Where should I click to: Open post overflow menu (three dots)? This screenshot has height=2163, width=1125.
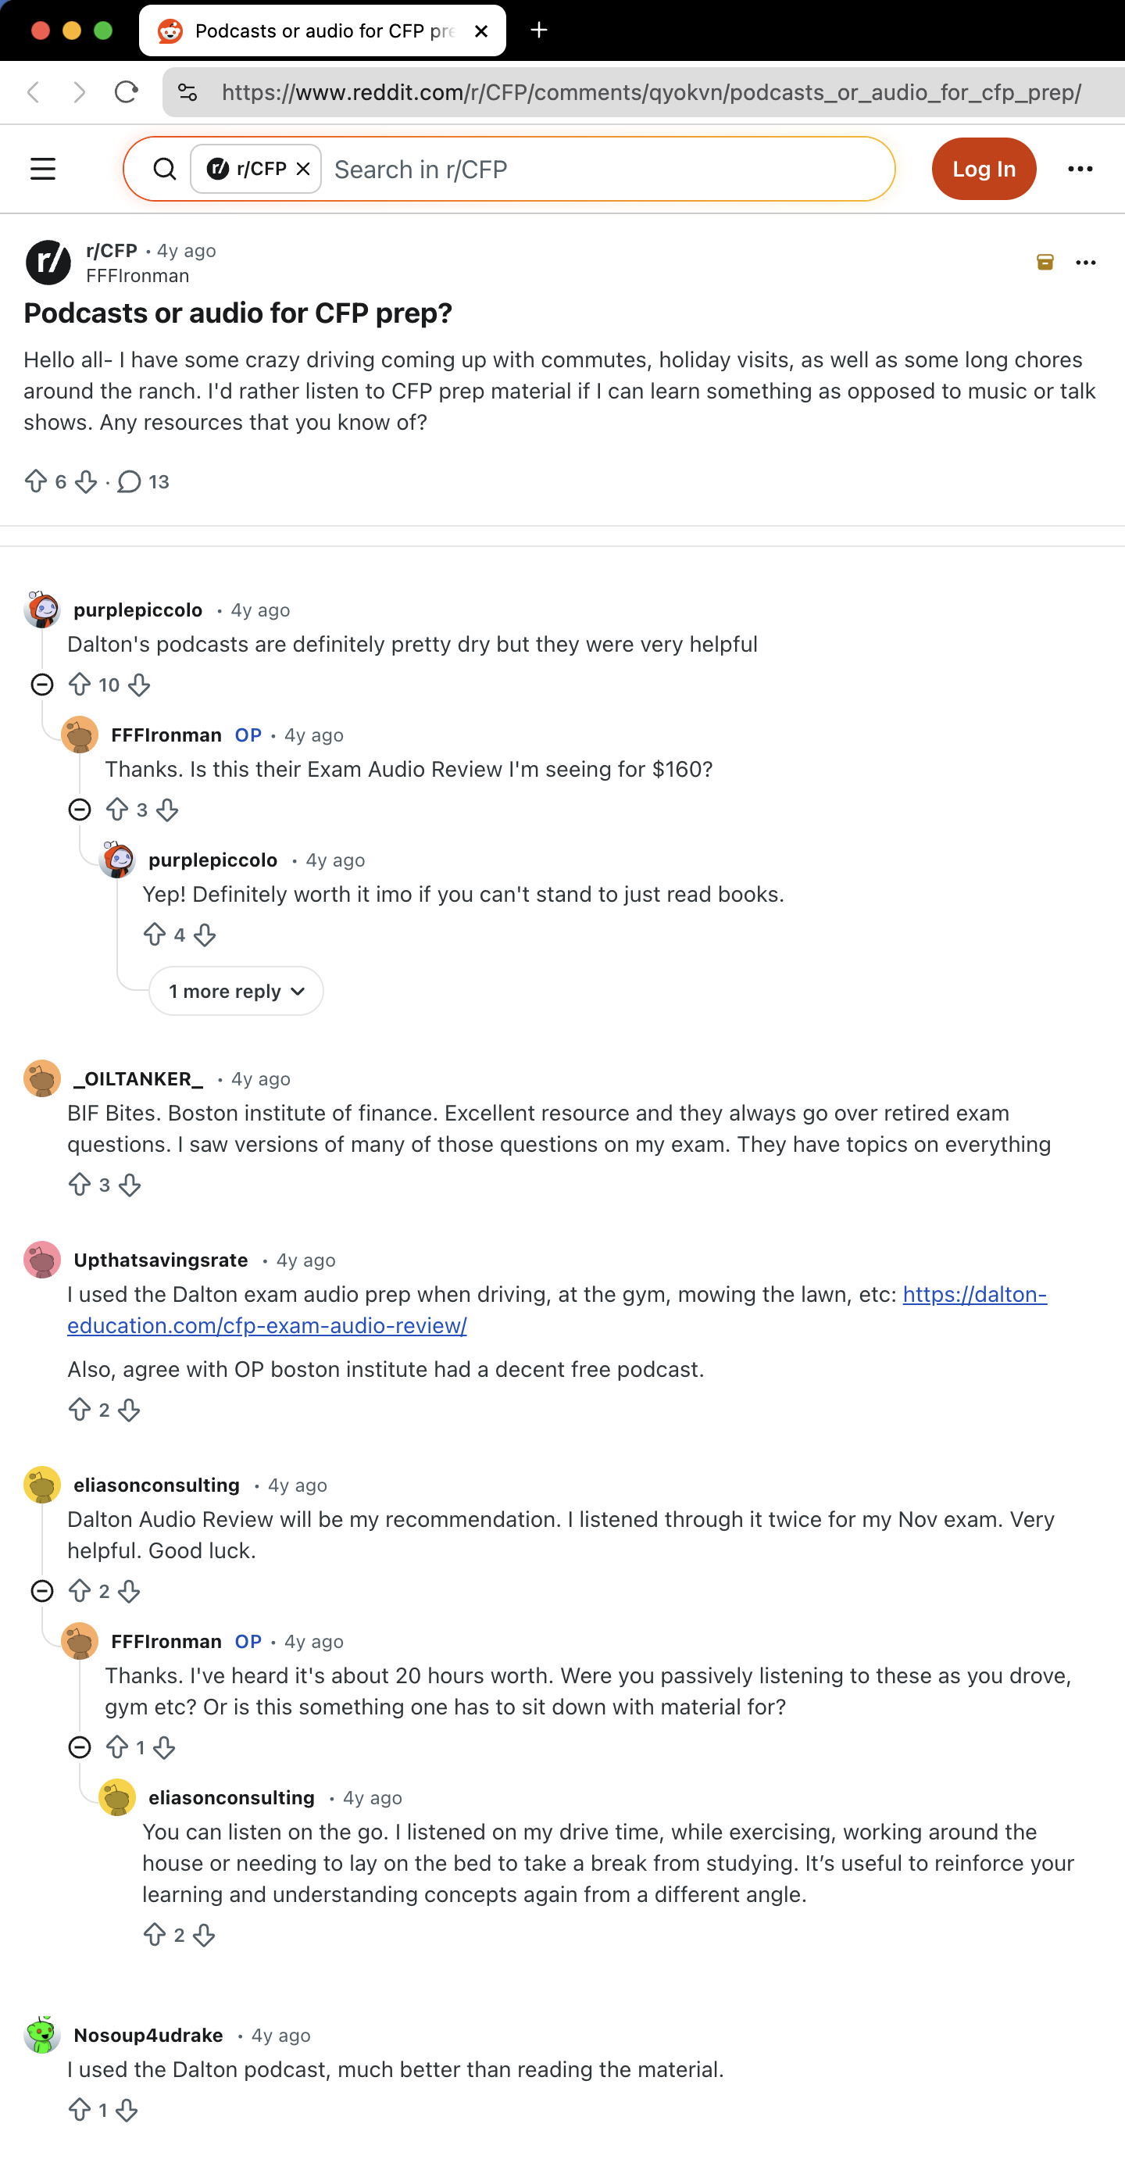click(1084, 262)
